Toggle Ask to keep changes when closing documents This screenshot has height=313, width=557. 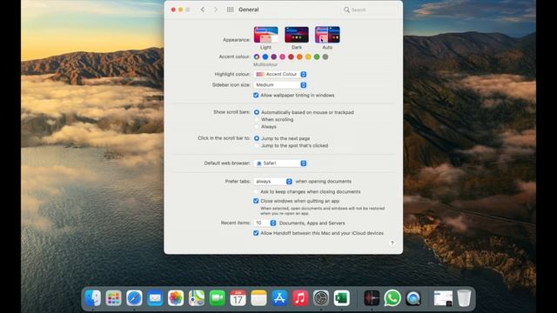(256, 191)
